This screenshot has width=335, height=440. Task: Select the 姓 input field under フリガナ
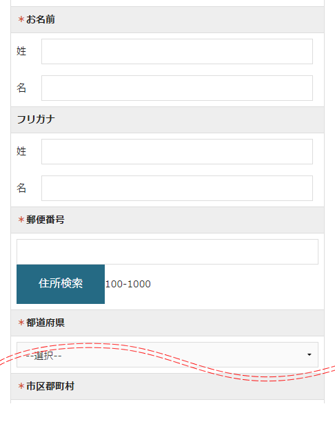[x=177, y=151]
